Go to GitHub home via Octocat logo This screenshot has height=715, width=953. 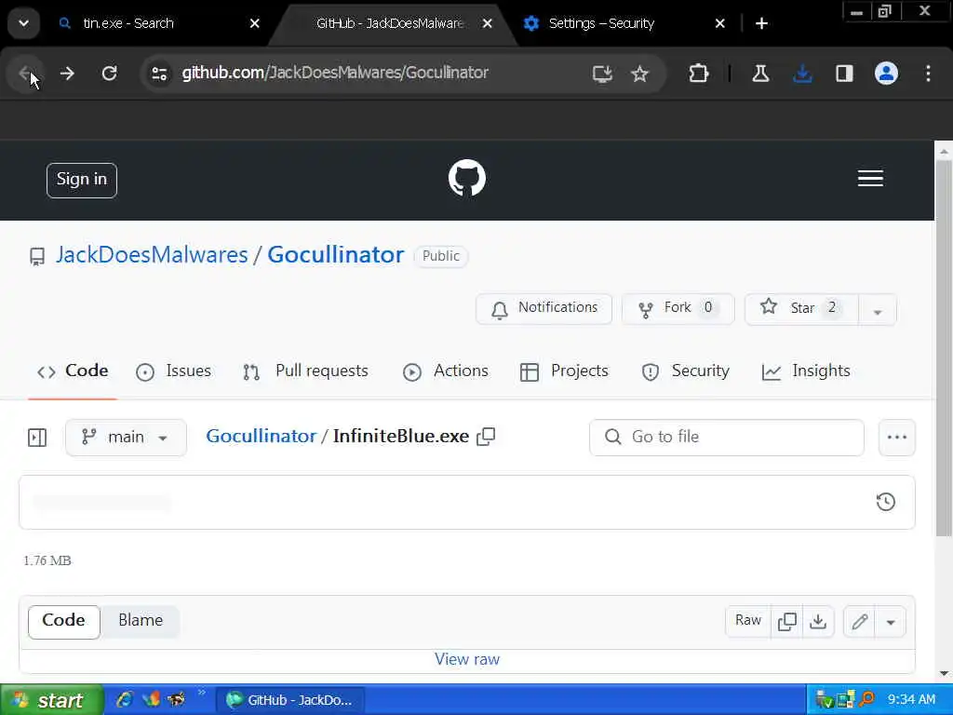click(467, 178)
